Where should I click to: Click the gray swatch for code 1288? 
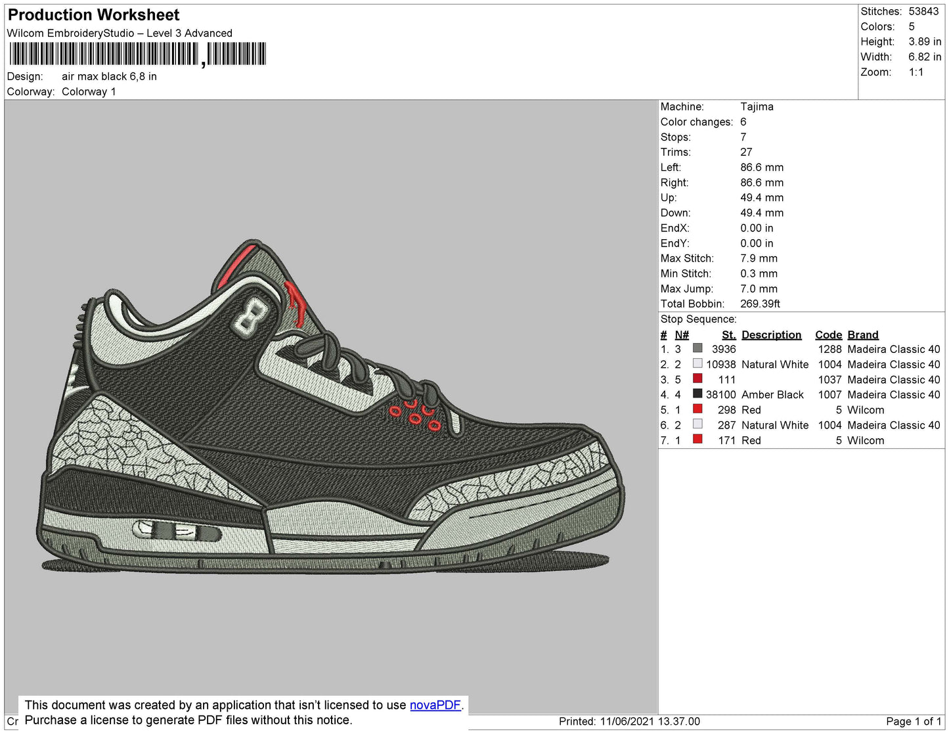point(697,348)
